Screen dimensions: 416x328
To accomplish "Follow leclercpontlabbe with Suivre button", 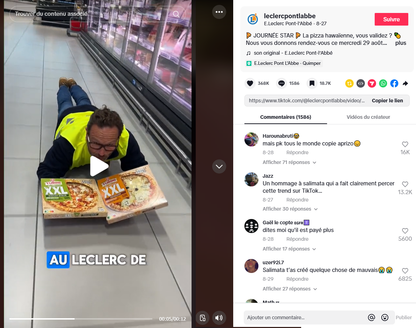I will (x=391, y=19).
